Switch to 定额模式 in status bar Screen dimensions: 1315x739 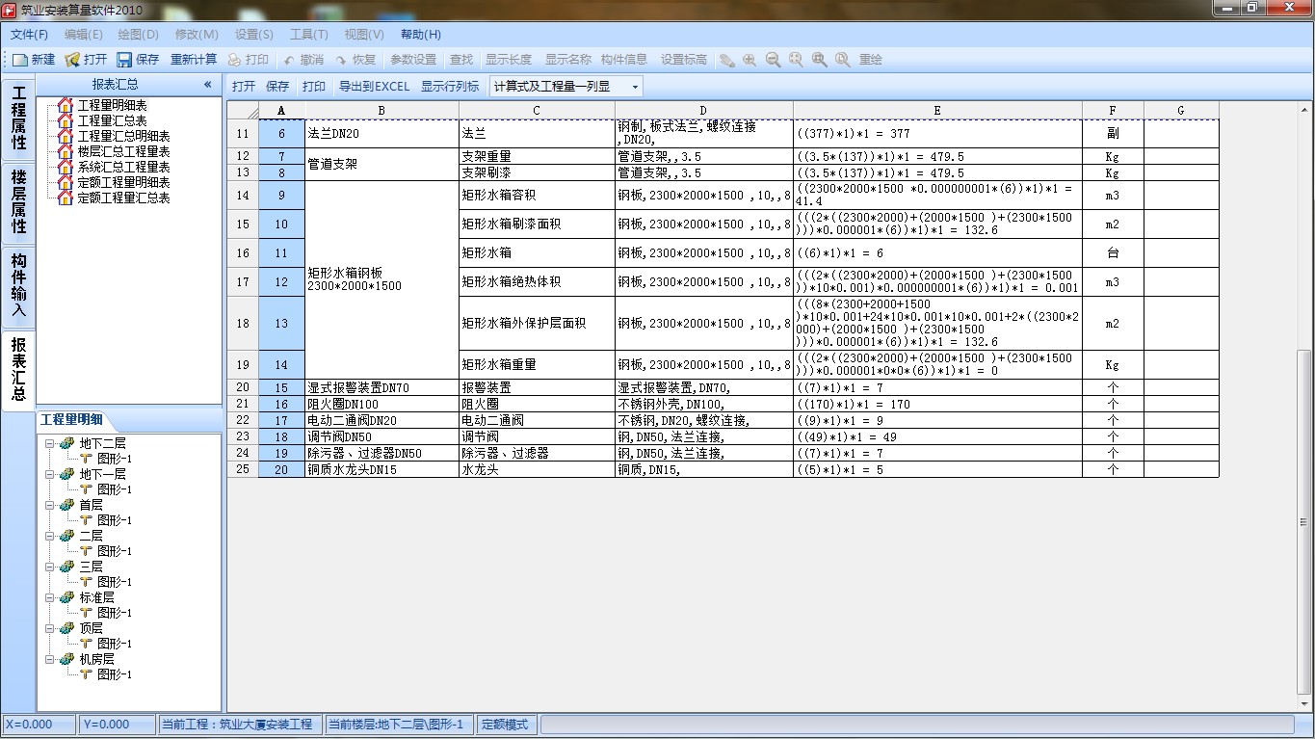coord(506,725)
